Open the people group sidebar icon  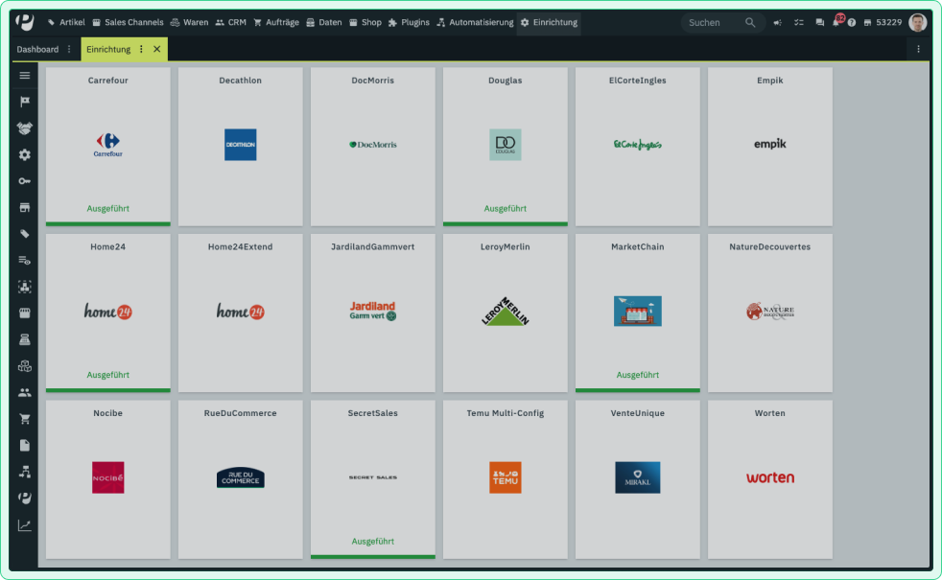(x=25, y=392)
